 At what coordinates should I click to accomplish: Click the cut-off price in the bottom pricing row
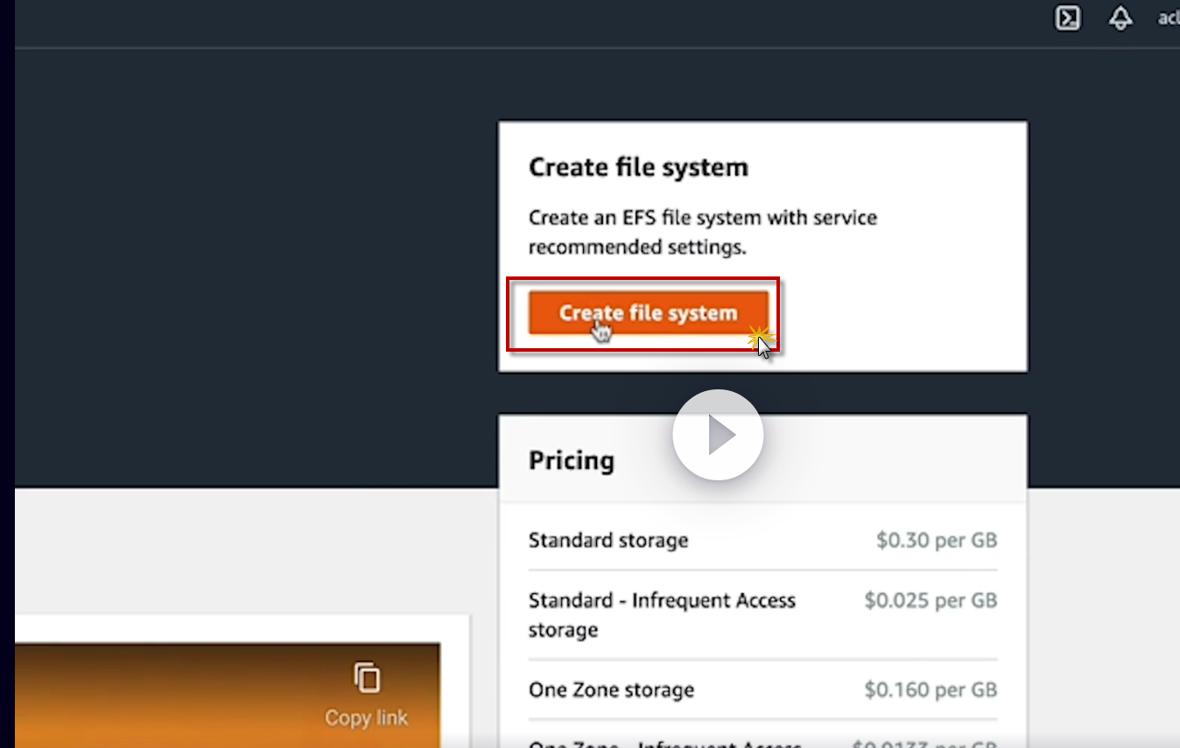[x=924, y=744]
